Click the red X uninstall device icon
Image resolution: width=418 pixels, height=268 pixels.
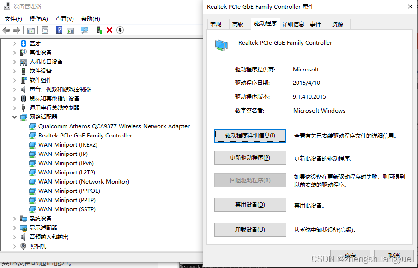[109, 30]
